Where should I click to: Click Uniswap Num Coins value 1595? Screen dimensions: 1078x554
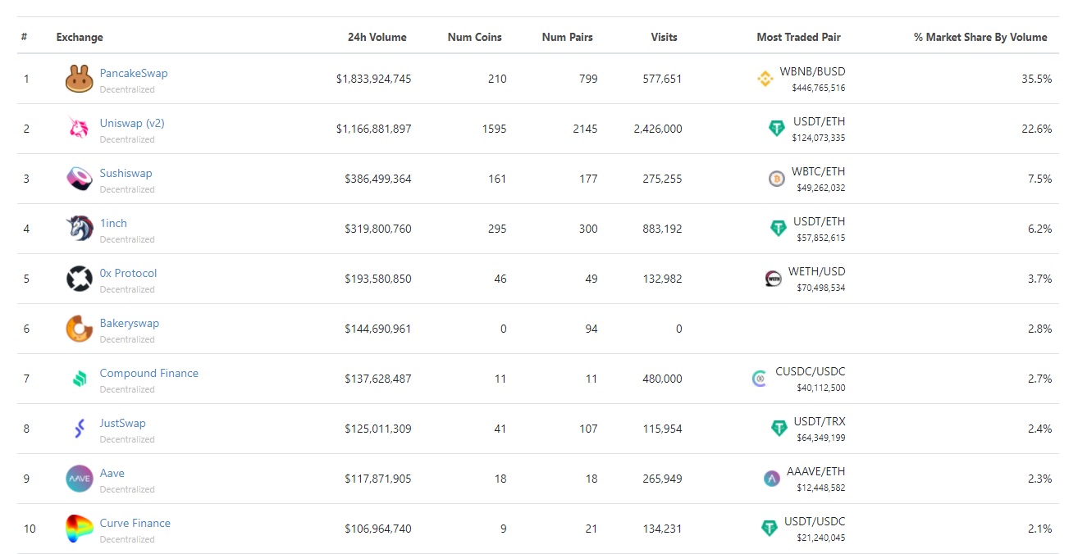(x=495, y=129)
